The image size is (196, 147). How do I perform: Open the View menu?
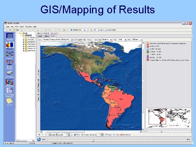point(12,27)
